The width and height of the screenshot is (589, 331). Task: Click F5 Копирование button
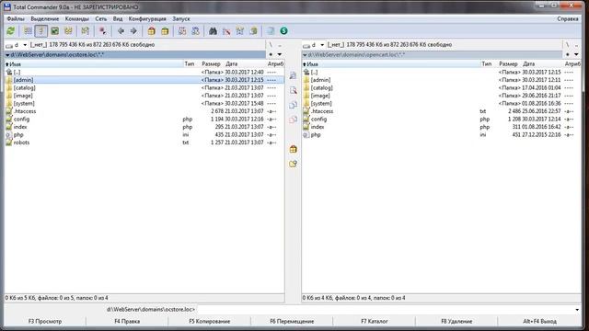click(209, 321)
